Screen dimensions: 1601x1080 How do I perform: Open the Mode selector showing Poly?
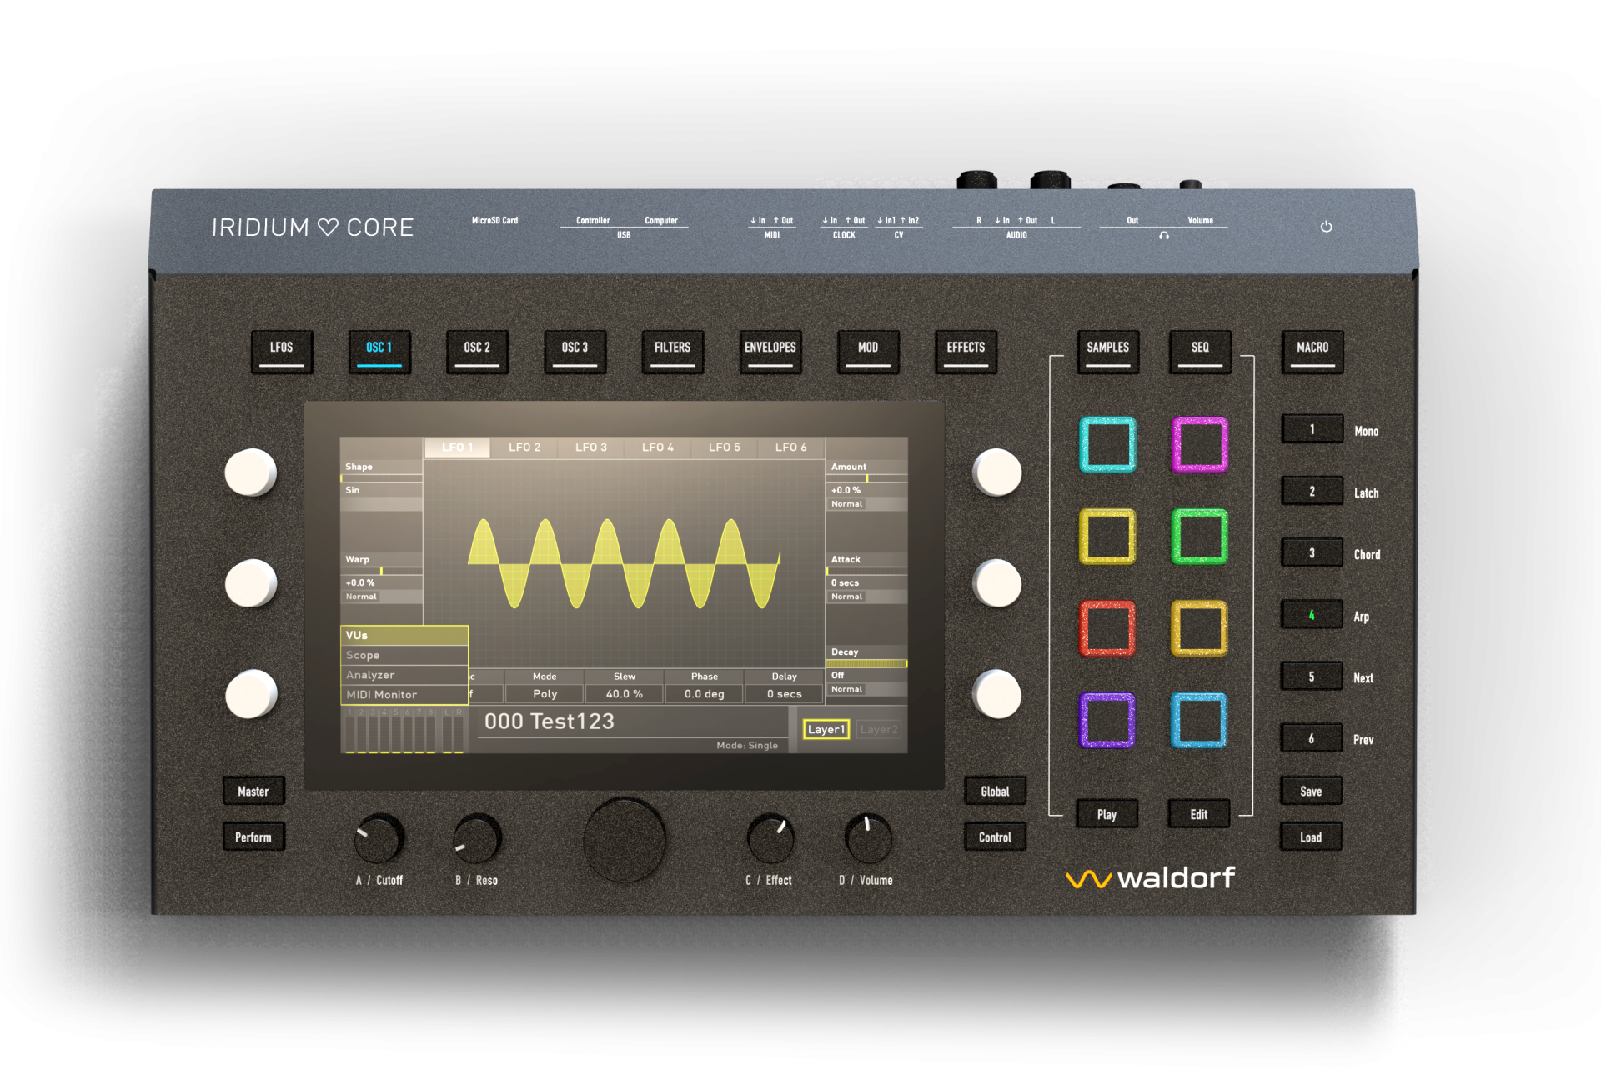point(545,693)
